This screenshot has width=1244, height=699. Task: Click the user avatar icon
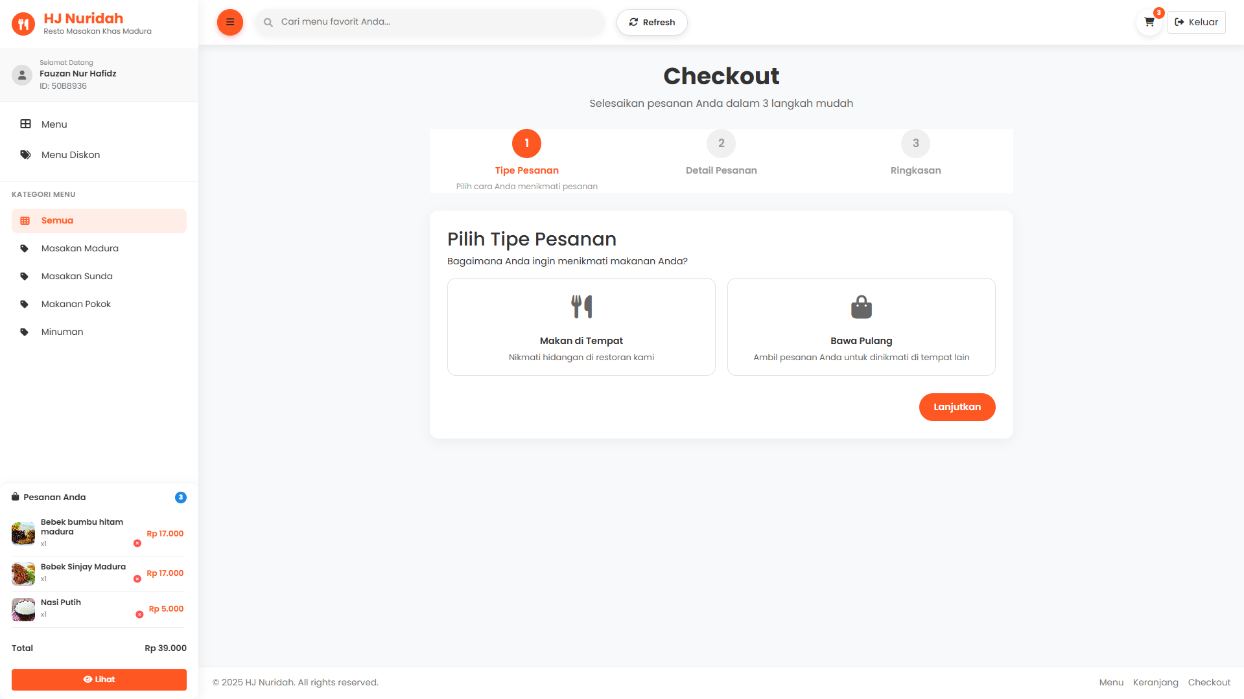(22, 75)
